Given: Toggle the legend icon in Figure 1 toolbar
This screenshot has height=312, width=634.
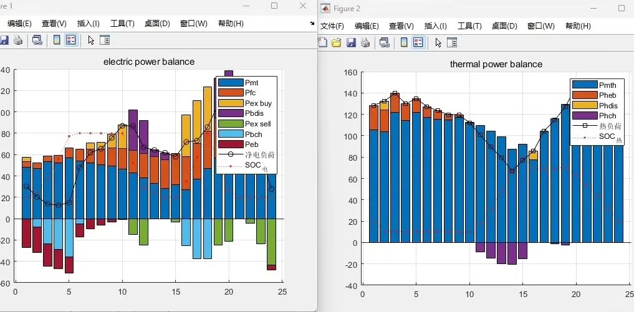Looking at the screenshot, I should [x=71, y=40].
